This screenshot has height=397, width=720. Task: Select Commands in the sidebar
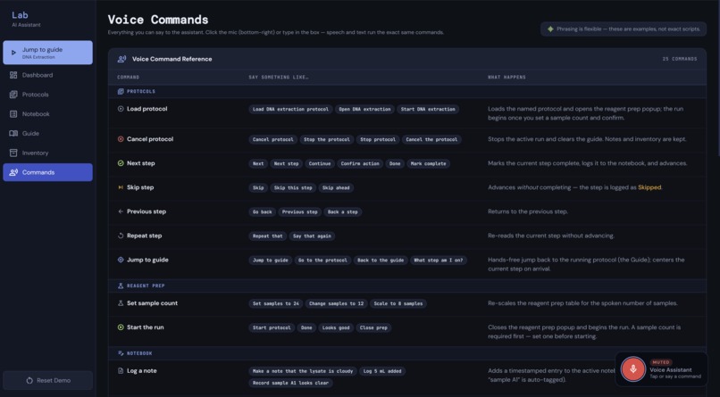click(47, 172)
